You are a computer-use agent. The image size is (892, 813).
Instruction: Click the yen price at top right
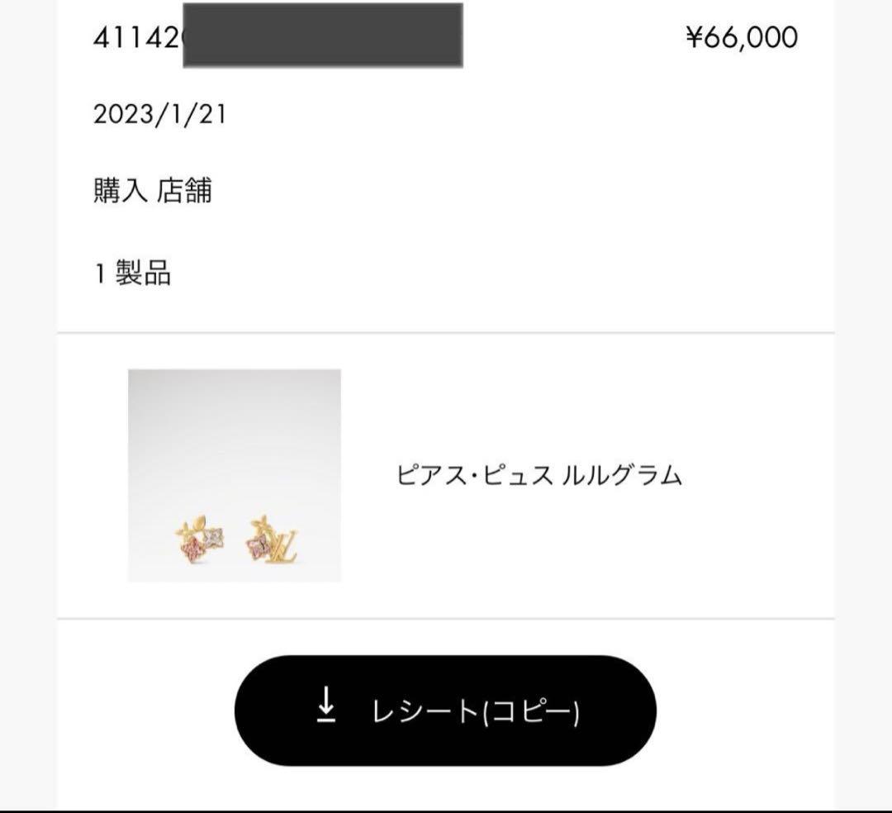tap(743, 36)
